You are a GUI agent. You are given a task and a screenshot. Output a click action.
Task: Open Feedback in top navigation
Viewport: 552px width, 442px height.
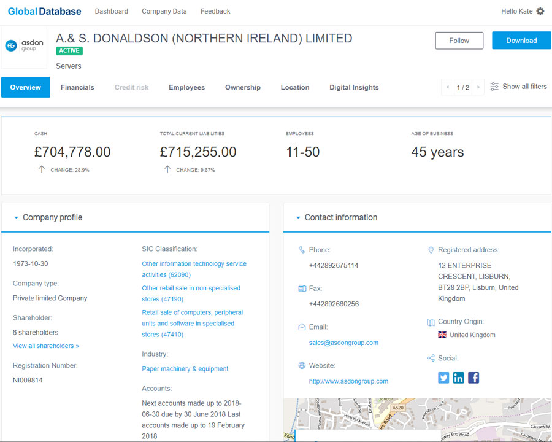(215, 11)
